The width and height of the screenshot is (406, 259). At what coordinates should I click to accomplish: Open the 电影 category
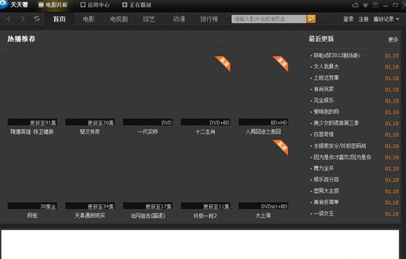click(x=89, y=19)
